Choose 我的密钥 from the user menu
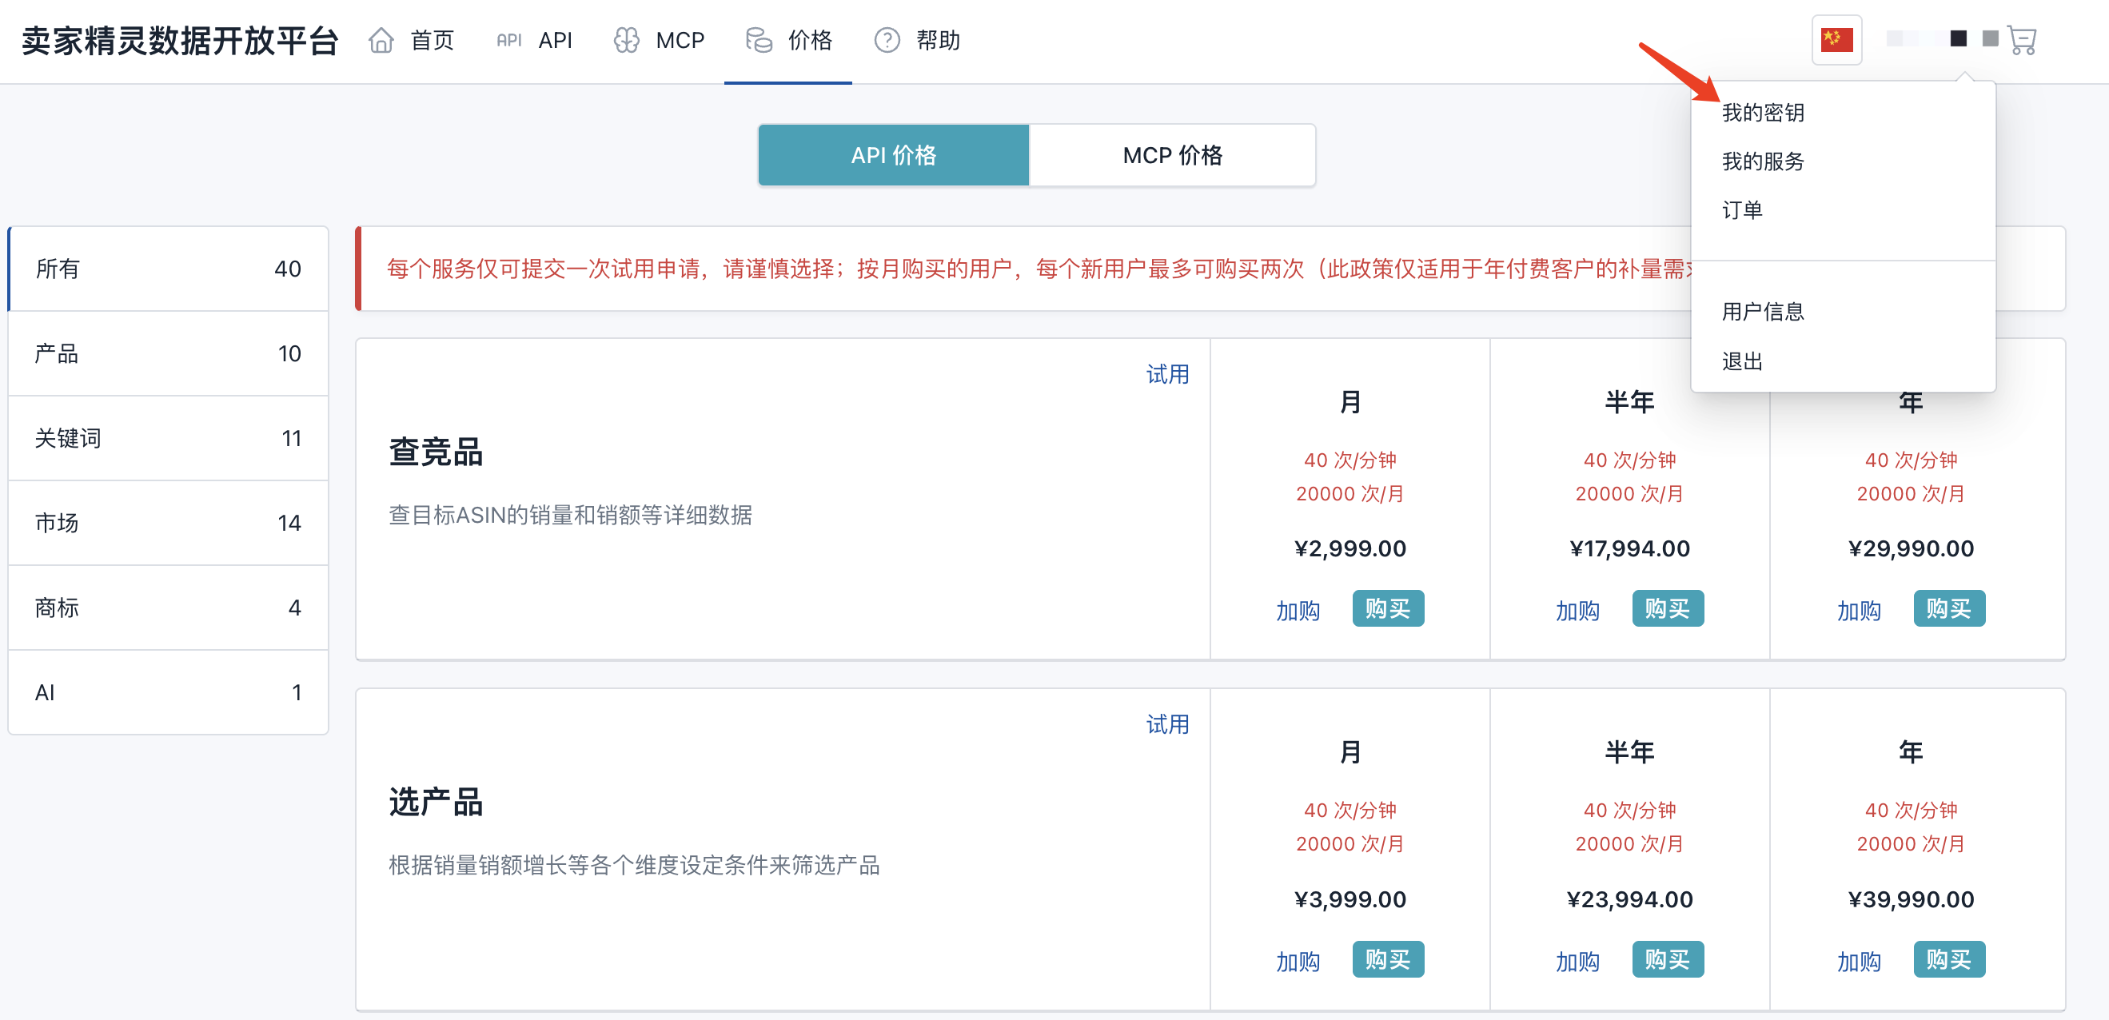 coord(1763,113)
